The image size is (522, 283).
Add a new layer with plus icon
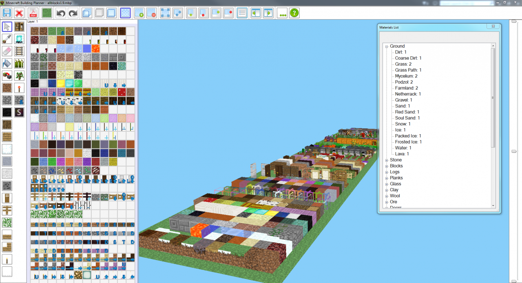tap(139, 13)
